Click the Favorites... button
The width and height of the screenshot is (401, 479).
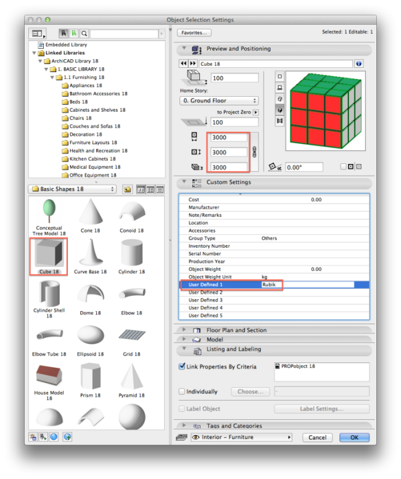(x=194, y=33)
